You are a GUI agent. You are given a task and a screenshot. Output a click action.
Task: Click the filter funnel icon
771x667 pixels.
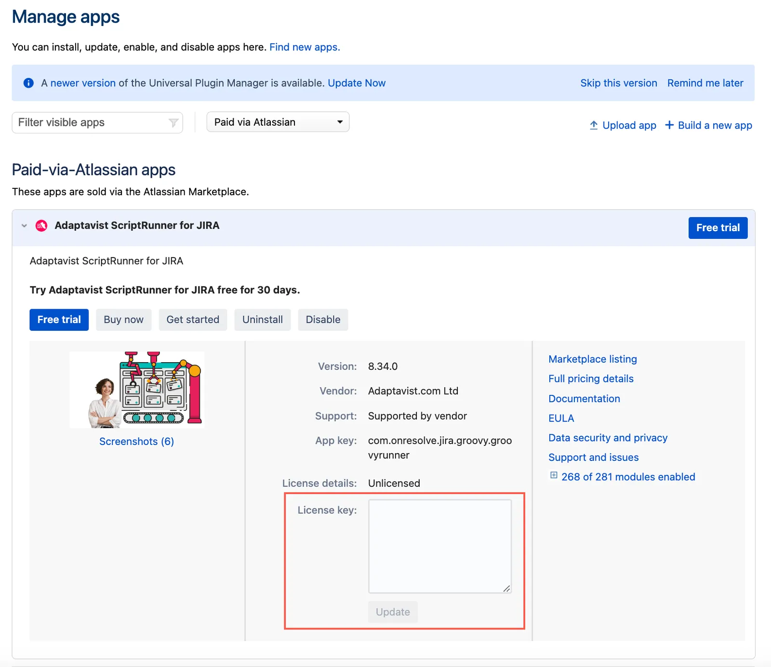click(x=173, y=123)
